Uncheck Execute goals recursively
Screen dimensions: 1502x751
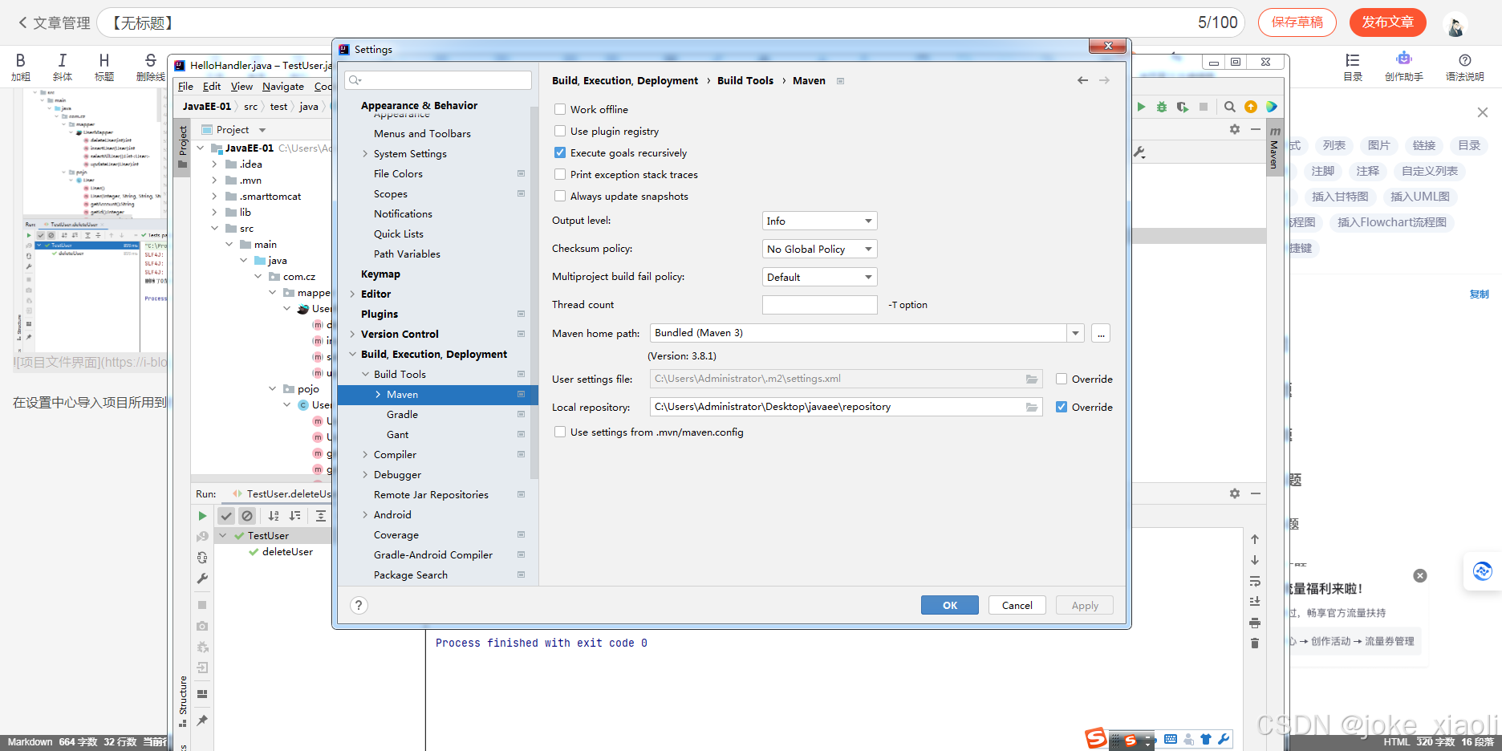click(x=560, y=152)
